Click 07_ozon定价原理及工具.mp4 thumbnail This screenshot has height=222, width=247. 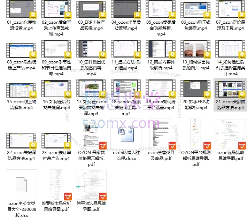tap(230, 10)
